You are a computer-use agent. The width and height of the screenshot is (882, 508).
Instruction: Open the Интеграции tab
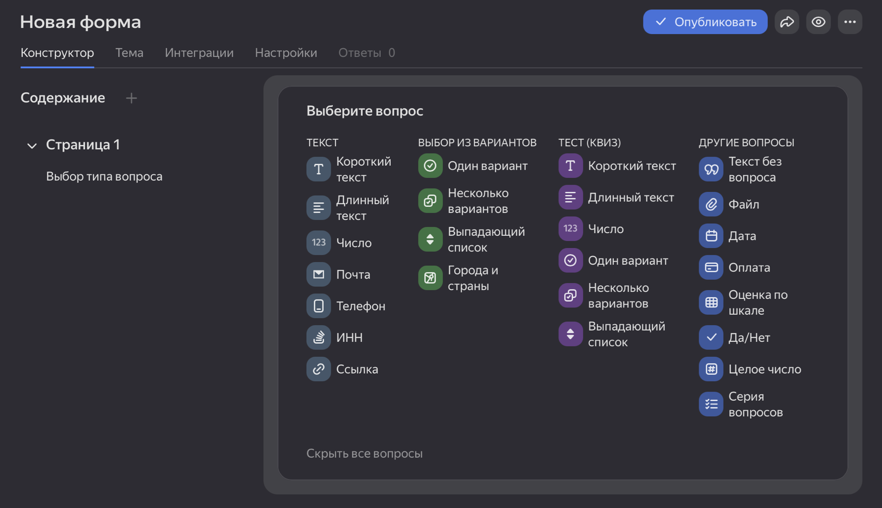[199, 53]
